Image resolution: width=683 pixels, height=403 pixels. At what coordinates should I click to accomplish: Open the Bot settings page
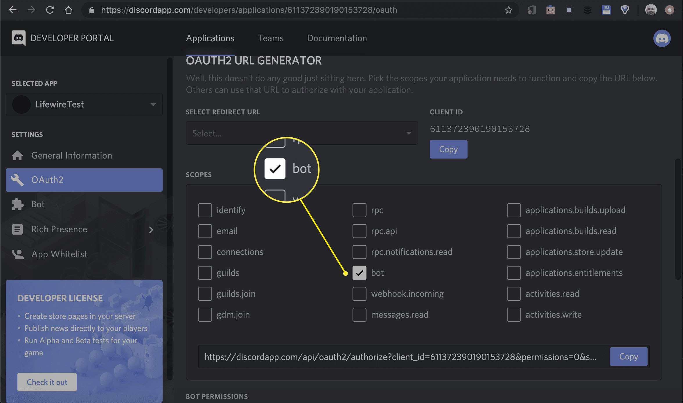[x=84, y=204]
